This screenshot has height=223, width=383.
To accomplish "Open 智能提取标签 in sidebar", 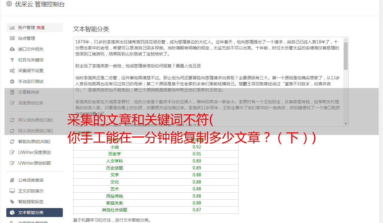I will pyautogui.click(x=34, y=202).
